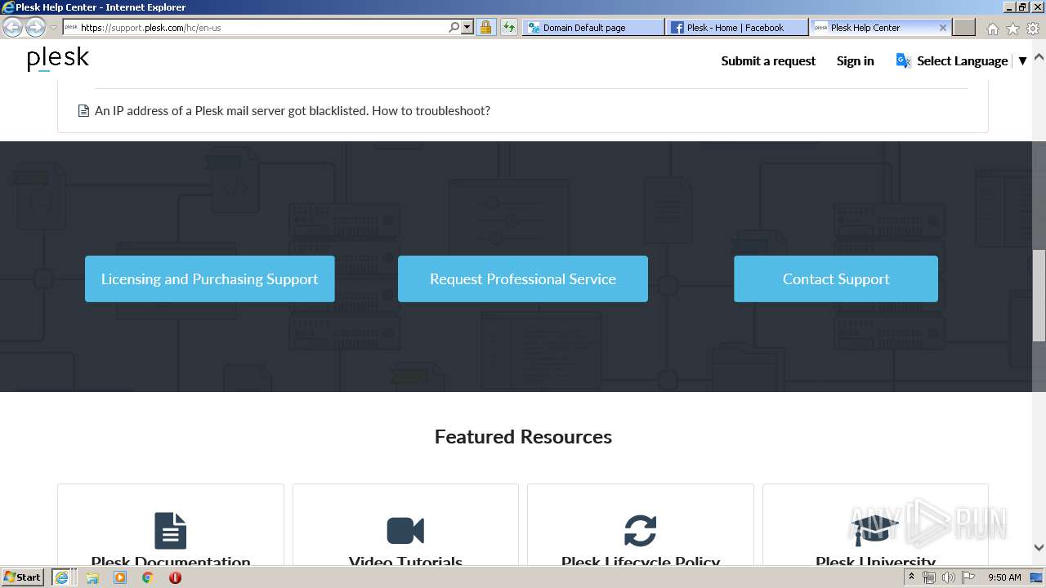Open the file explorer taskbar icon
The height and width of the screenshot is (588, 1046).
point(92,577)
